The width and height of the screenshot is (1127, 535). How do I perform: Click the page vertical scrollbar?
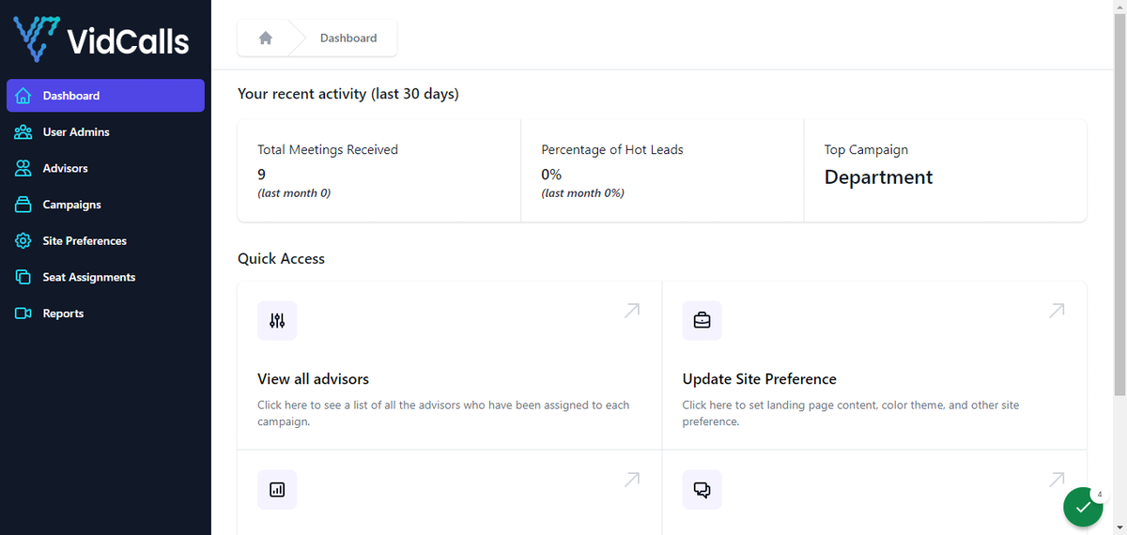tap(1119, 267)
